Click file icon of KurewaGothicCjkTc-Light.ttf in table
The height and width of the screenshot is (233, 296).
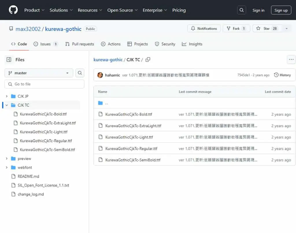pyautogui.click(x=101, y=137)
